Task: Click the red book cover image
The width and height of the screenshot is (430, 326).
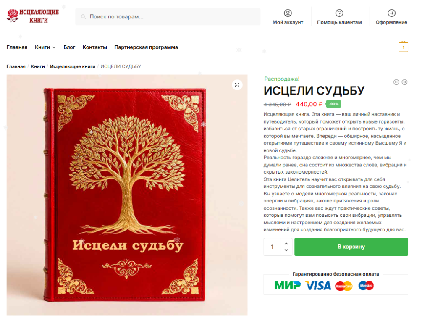Action: point(127,195)
